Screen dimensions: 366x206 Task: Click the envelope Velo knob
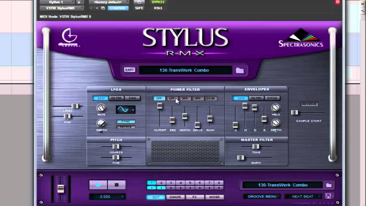pos(275,108)
